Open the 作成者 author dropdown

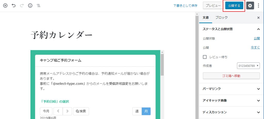coord(248,66)
